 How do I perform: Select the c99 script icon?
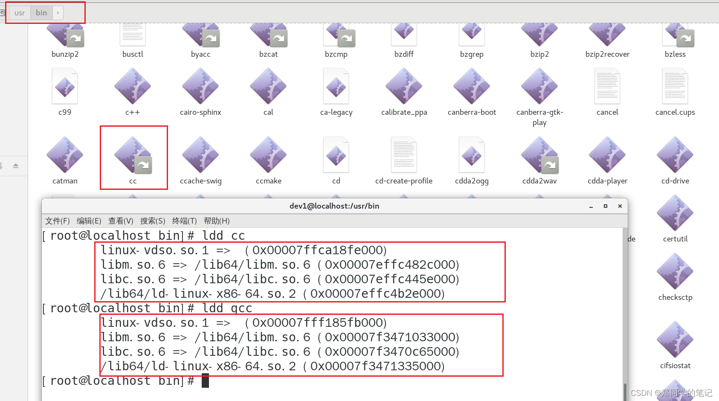pos(65,86)
